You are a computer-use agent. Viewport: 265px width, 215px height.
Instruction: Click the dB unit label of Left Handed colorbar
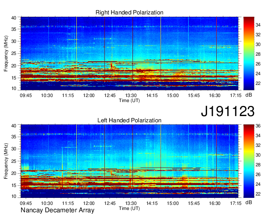click(x=249, y=202)
